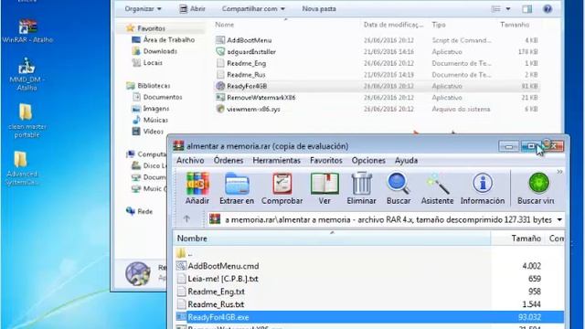Open the Favoritos menu in WinRAR
The image size is (585, 329).
(326, 161)
